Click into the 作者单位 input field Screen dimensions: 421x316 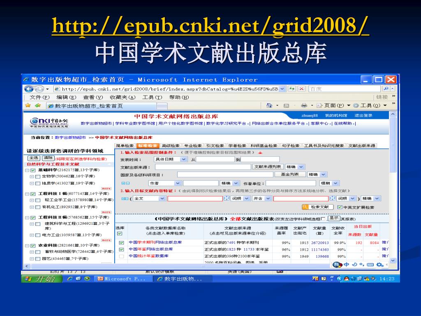pyautogui.click(x=291, y=183)
